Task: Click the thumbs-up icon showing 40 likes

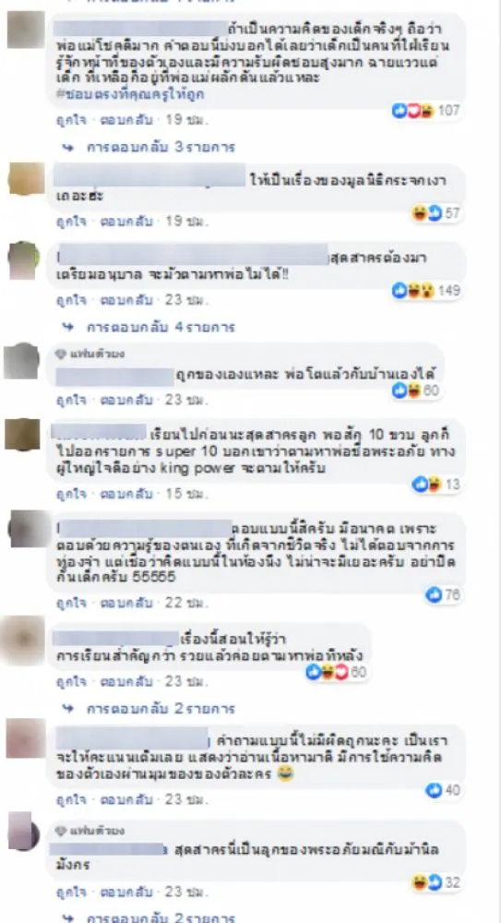Action: coord(434,790)
